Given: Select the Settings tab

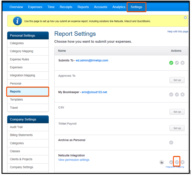Looking at the screenshot, I should click(136, 7).
